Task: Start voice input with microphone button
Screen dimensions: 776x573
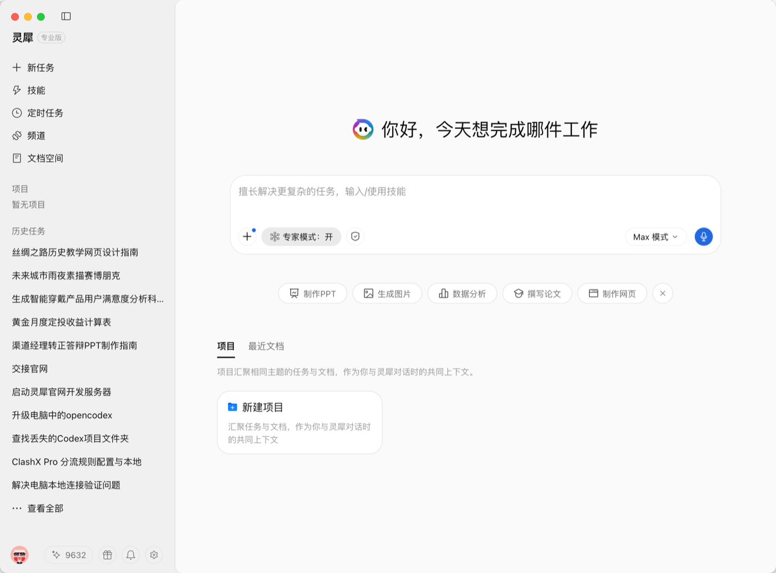Action: [x=704, y=236]
